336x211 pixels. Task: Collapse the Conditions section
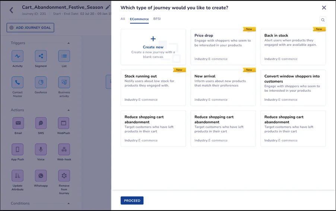(x=69, y=204)
